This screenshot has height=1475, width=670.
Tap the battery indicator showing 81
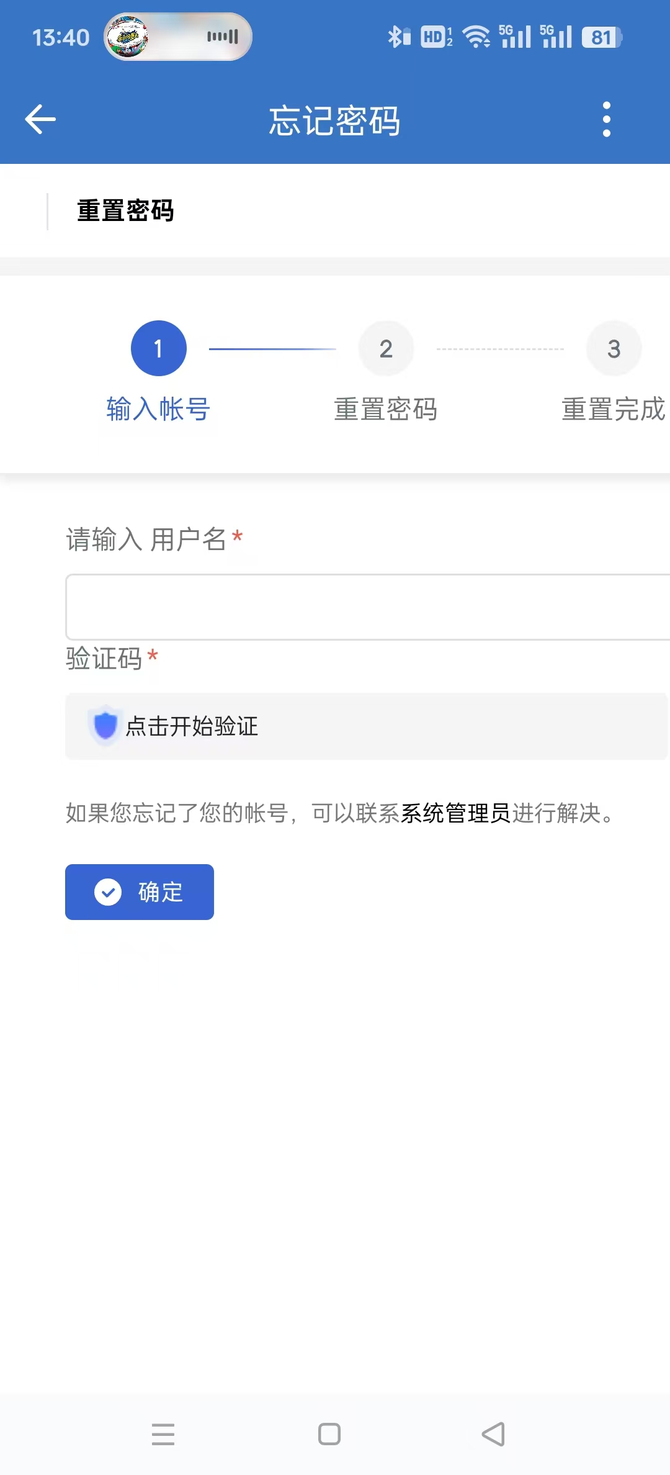coord(601,37)
